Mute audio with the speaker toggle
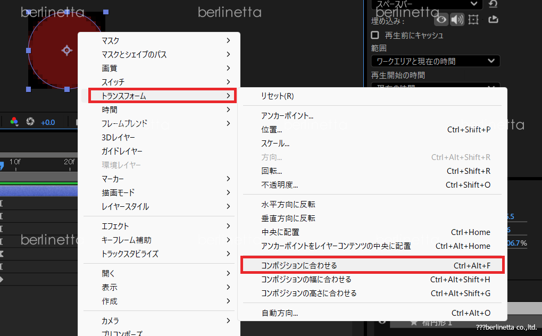Screen dimensions: 542x336 [x=457, y=20]
